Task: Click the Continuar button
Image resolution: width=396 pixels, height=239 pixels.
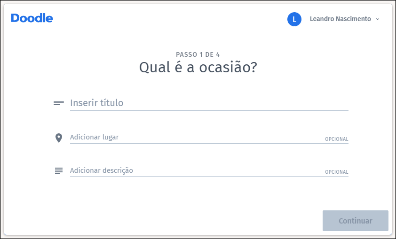Action: pyautogui.click(x=356, y=221)
